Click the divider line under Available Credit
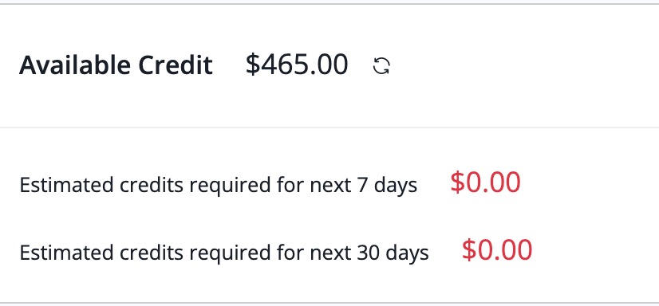 [329, 127]
